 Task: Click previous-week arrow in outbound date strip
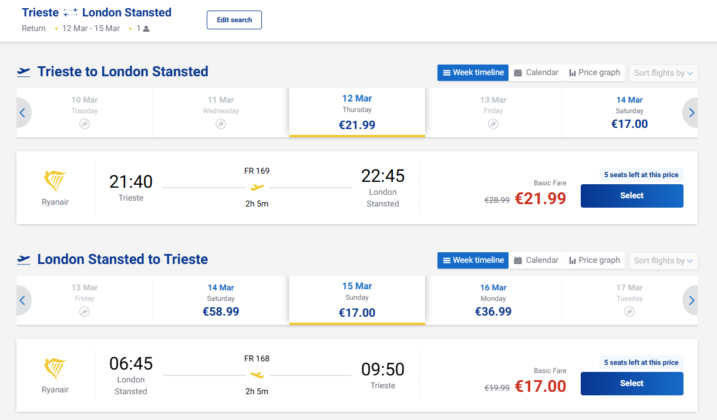(22, 113)
